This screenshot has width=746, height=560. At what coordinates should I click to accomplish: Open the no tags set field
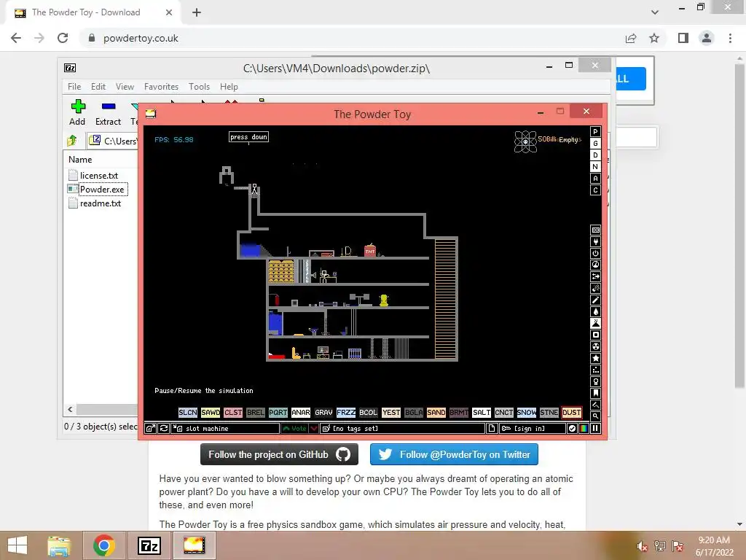403,429
